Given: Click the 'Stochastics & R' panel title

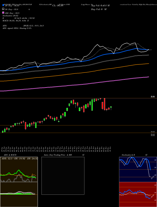Looking at the screenshot, I should (128, 155).
